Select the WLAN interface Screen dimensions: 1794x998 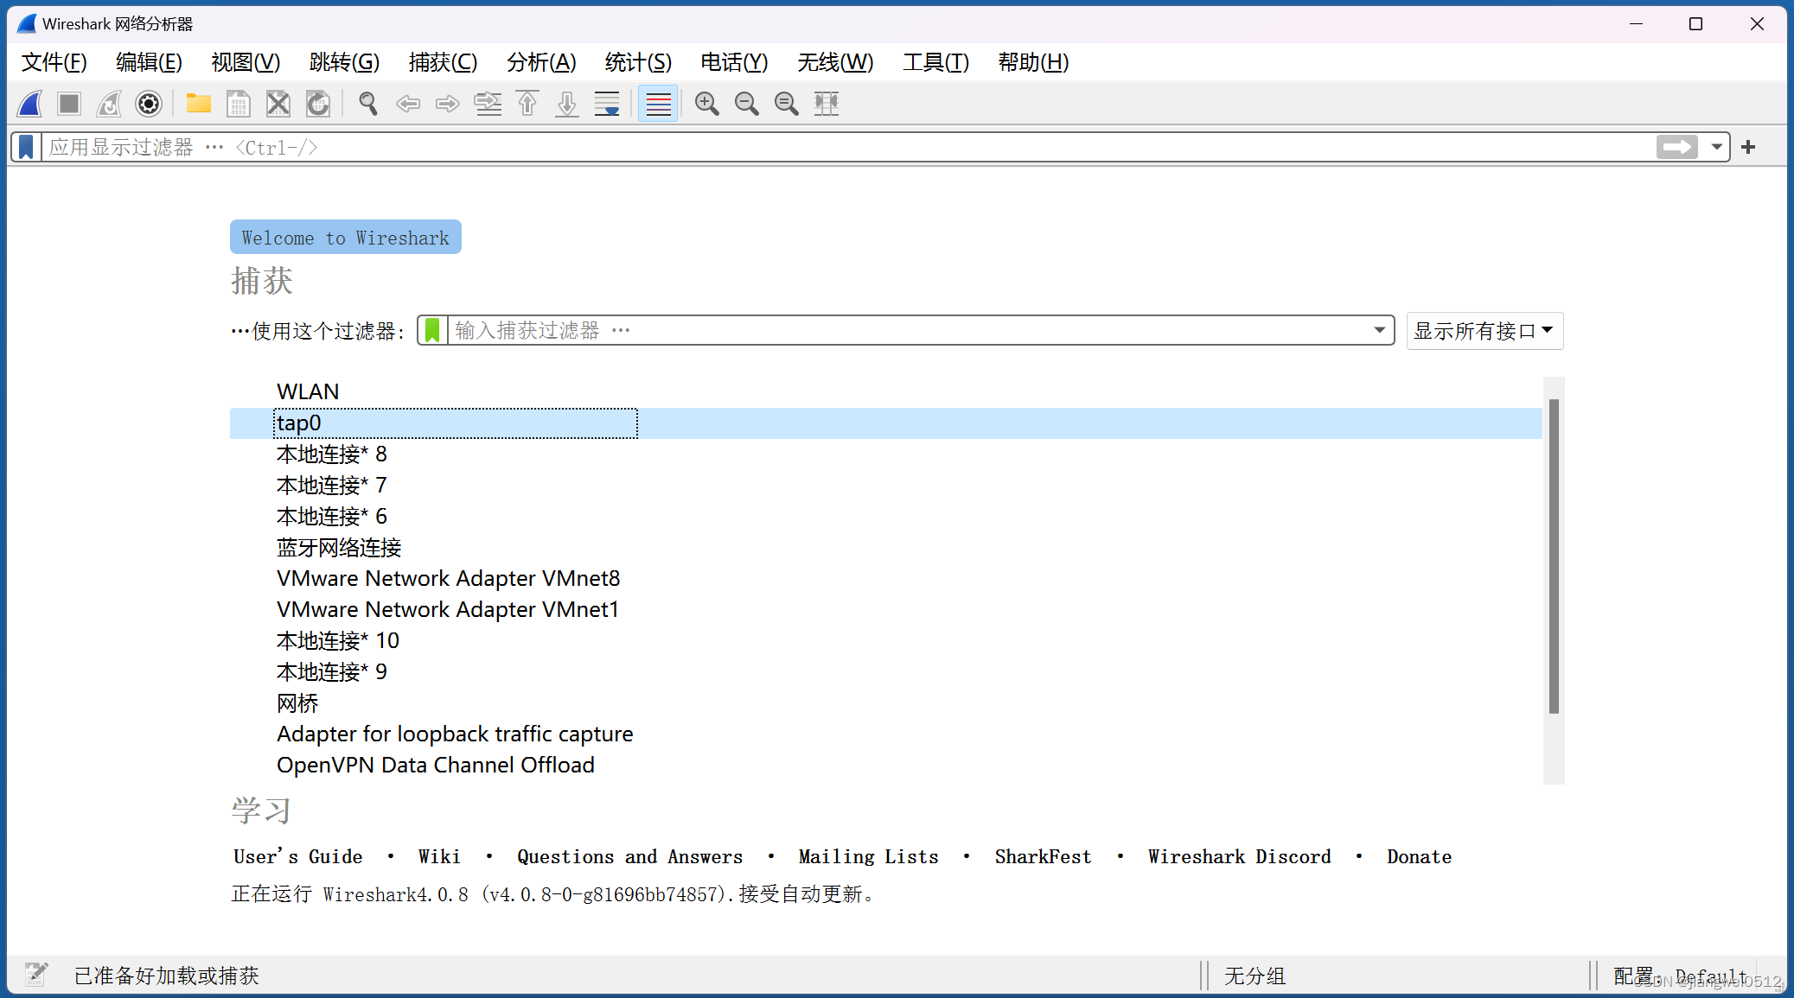click(x=886, y=391)
